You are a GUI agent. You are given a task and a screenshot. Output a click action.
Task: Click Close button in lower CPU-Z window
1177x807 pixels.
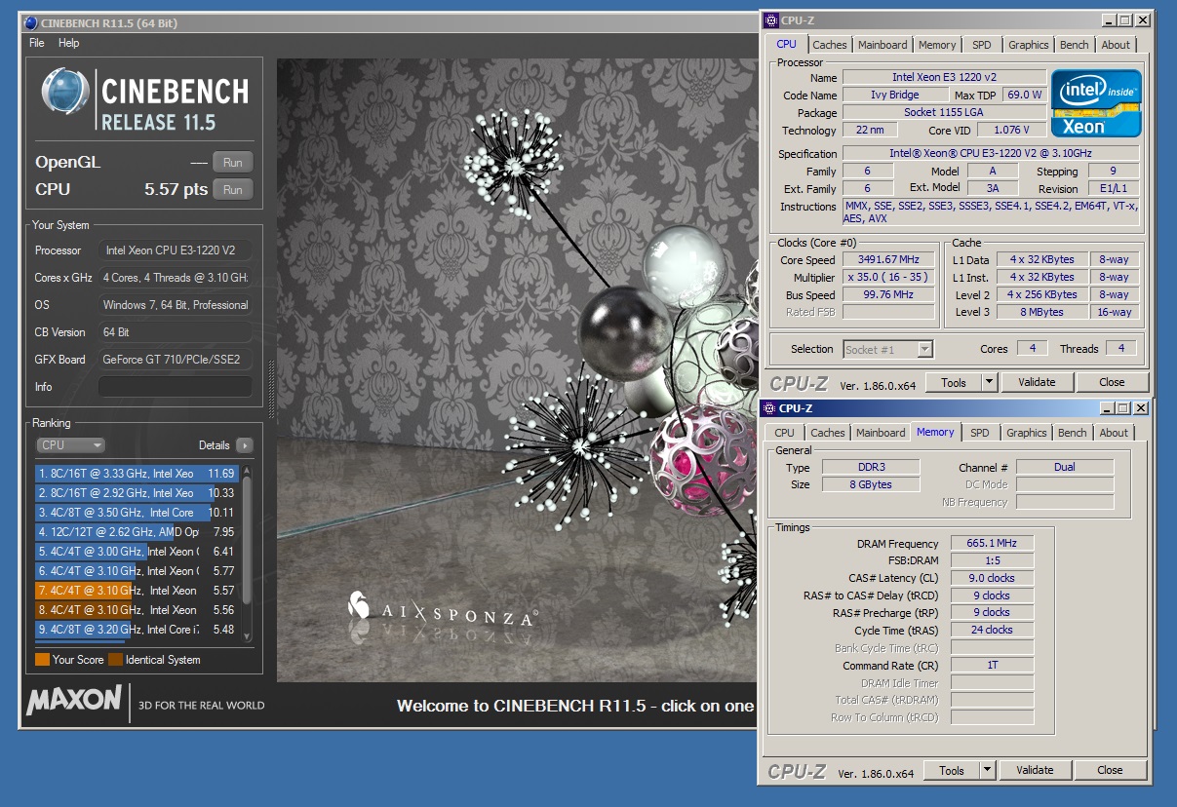coord(1110,770)
